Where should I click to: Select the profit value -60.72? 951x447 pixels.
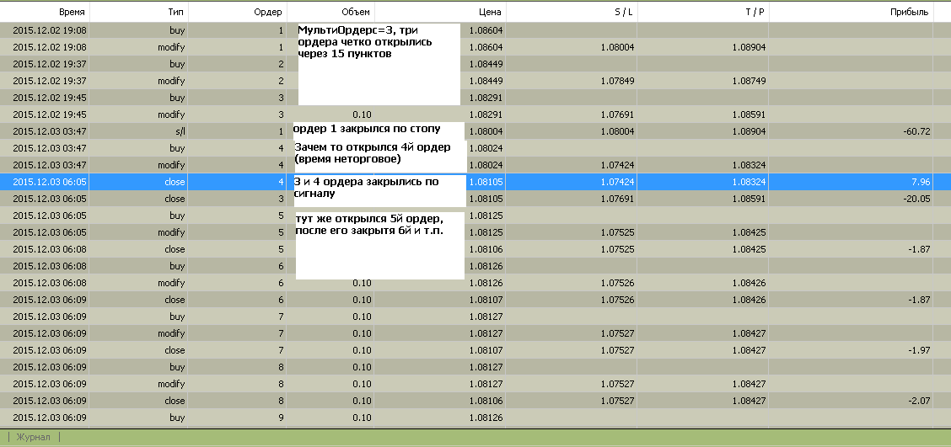click(916, 131)
